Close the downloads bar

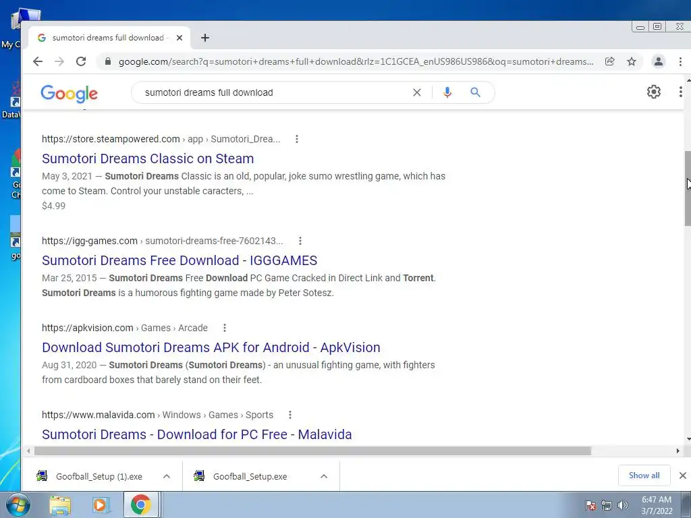click(x=683, y=476)
